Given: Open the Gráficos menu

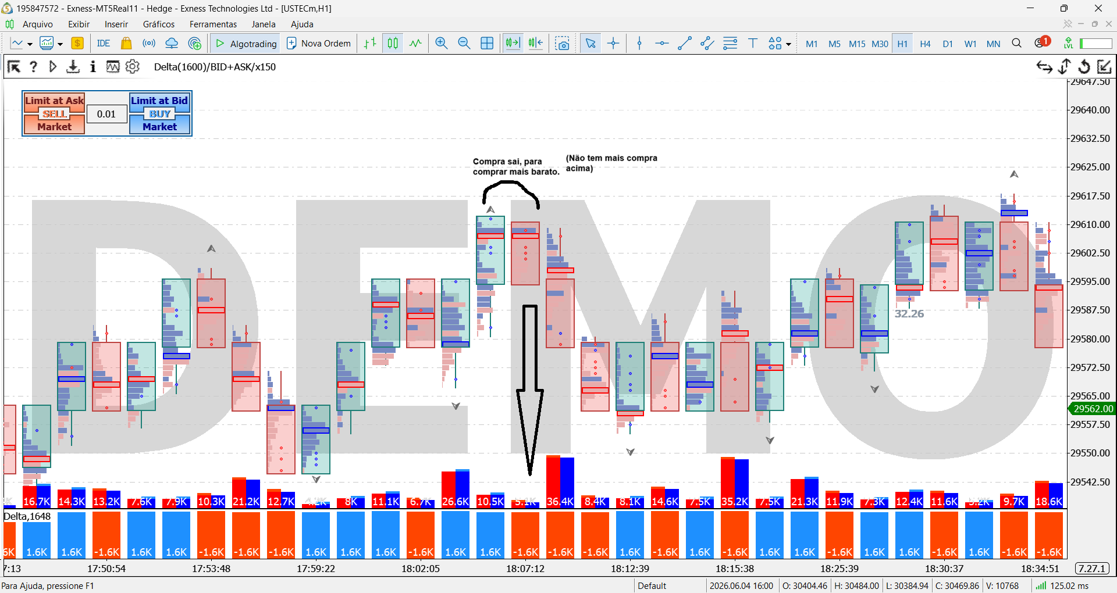Looking at the screenshot, I should pyautogui.click(x=159, y=24).
